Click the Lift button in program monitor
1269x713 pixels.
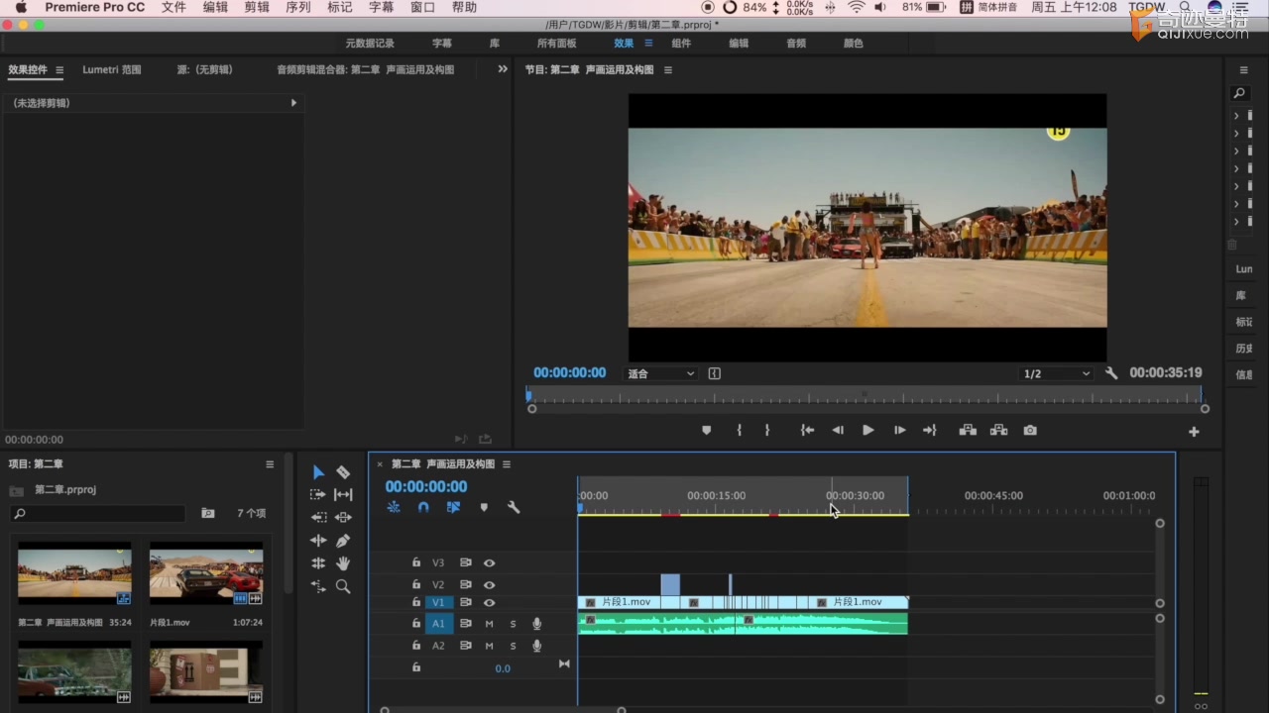click(968, 430)
